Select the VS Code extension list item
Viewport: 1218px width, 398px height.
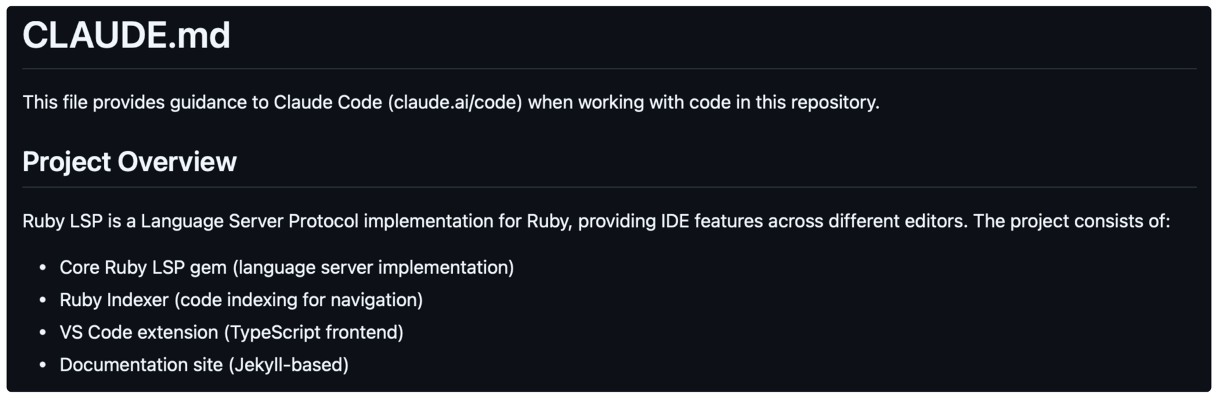232,332
